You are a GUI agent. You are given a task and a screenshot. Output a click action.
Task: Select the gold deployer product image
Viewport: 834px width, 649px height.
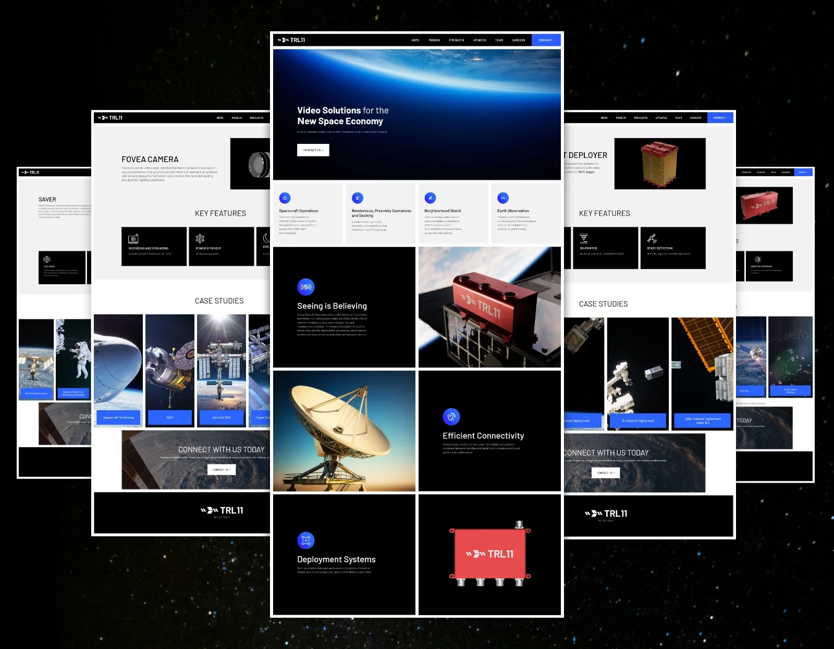[660, 164]
